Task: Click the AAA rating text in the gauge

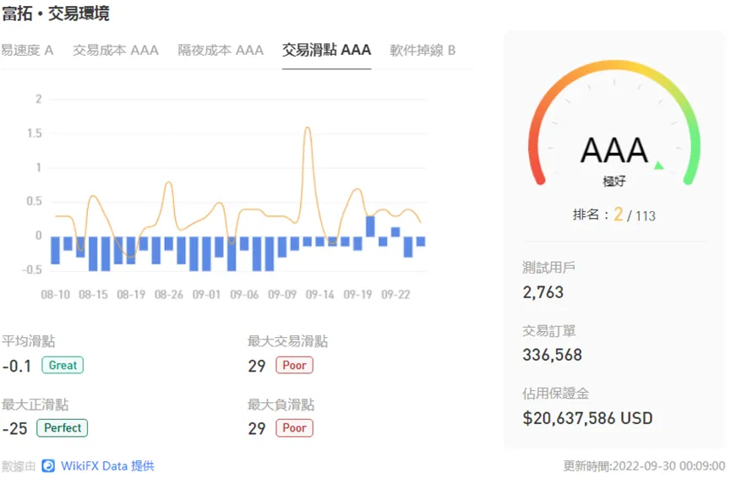Action: pyautogui.click(x=614, y=150)
